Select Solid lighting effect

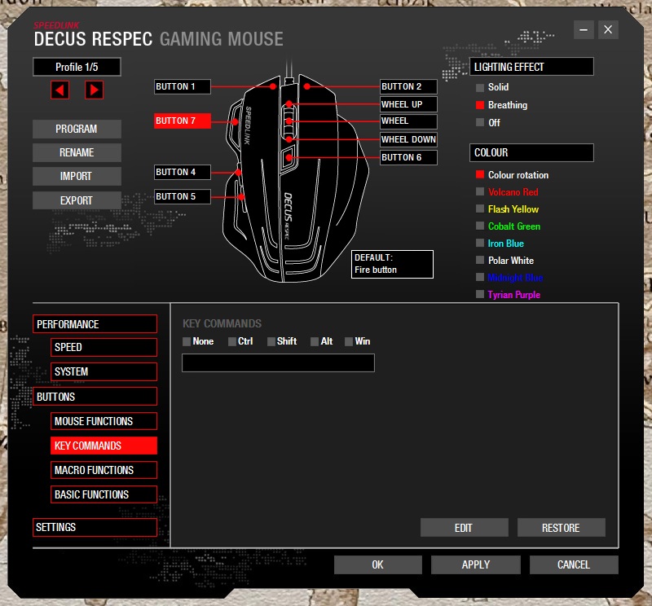coord(480,88)
